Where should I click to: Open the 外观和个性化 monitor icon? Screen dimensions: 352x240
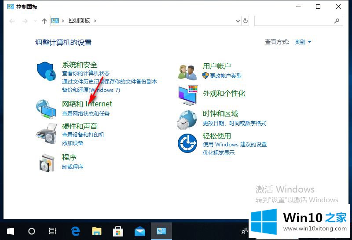click(188, 95)
